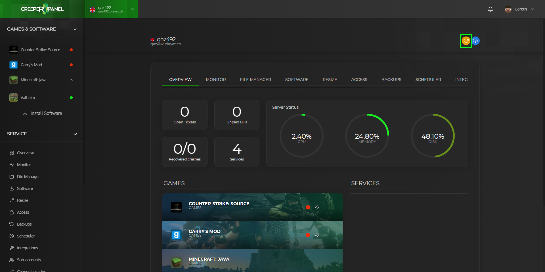Click the Disk usage gauge
This screenshot has height=272, width=545.
tap(433, 136)
